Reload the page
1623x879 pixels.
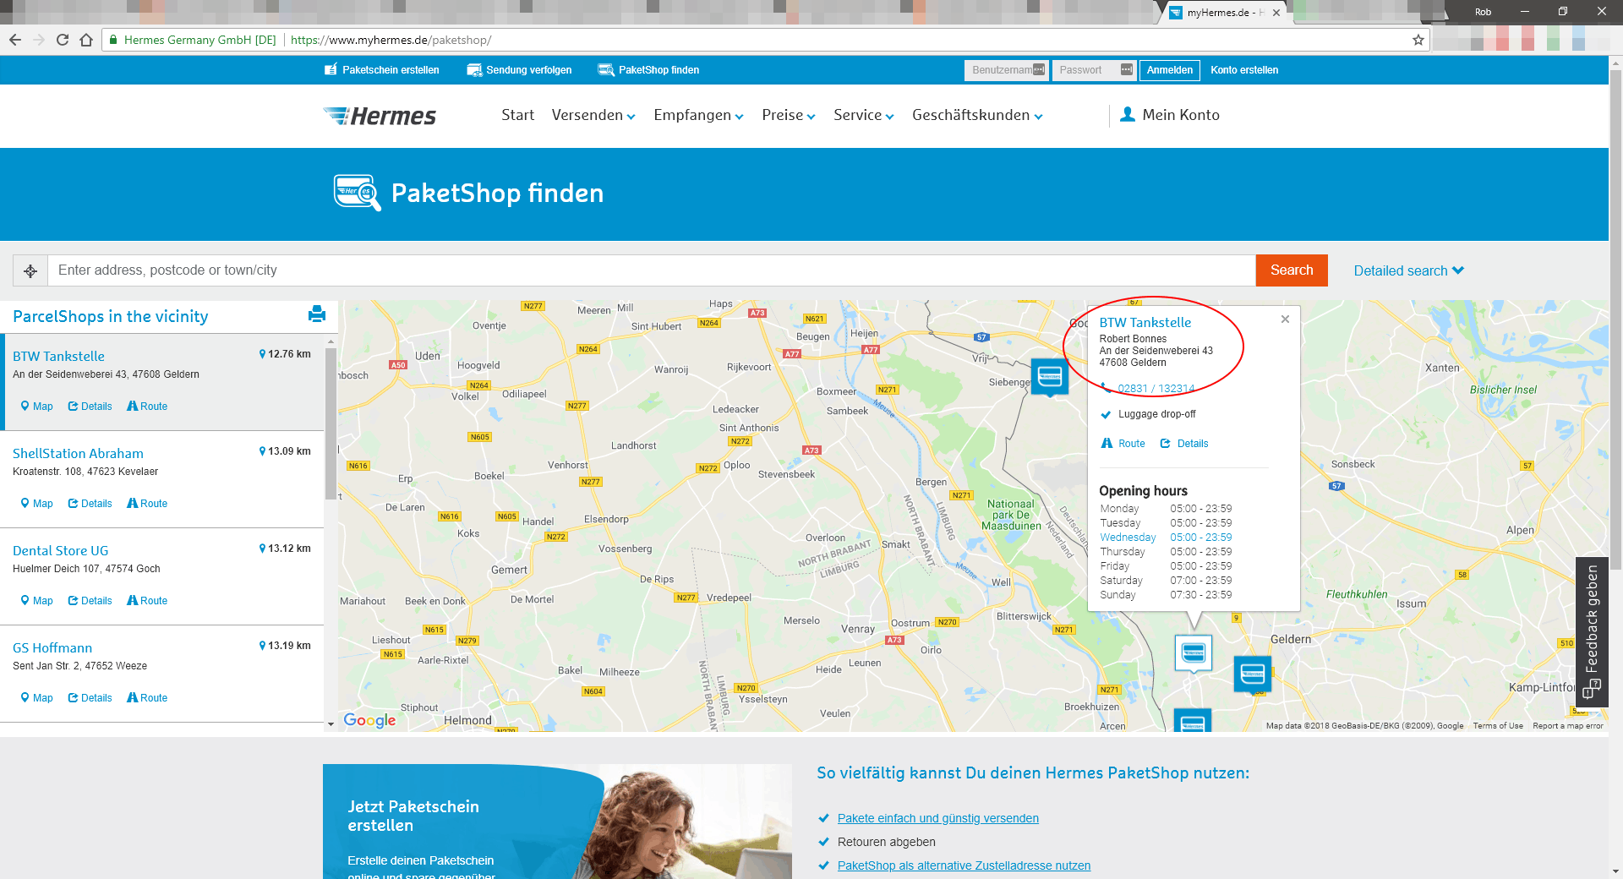[63, 40]
